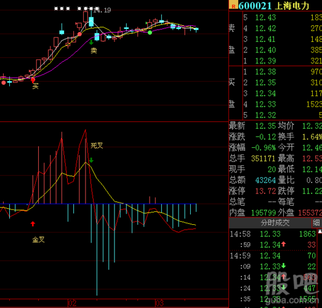
Task: Click the green 卖 sell signal arrow
Action: pos(91,43)
